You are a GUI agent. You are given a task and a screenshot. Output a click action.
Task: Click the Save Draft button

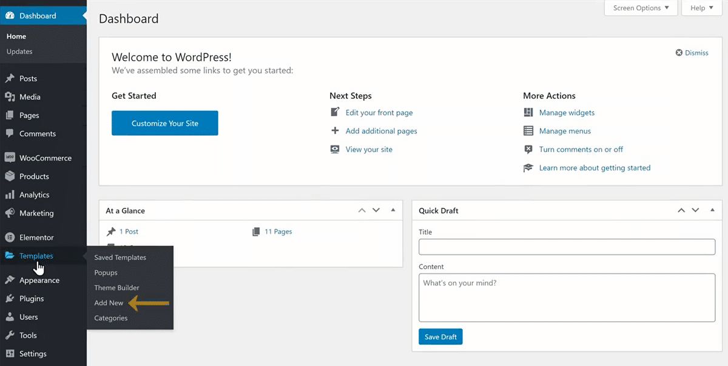point(440,336)
